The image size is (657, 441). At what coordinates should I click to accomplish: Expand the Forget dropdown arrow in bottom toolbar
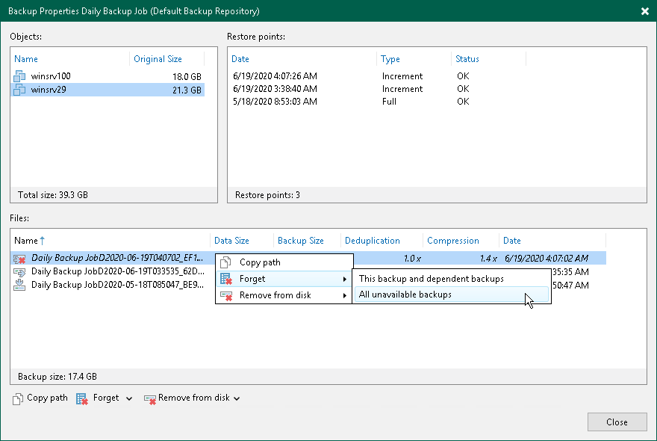(129, 399)
